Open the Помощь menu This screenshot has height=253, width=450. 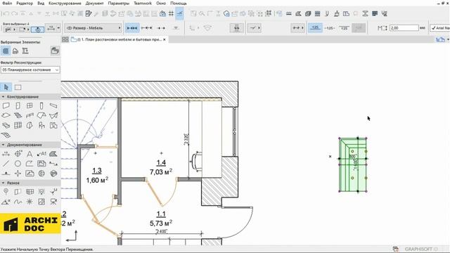179,3
